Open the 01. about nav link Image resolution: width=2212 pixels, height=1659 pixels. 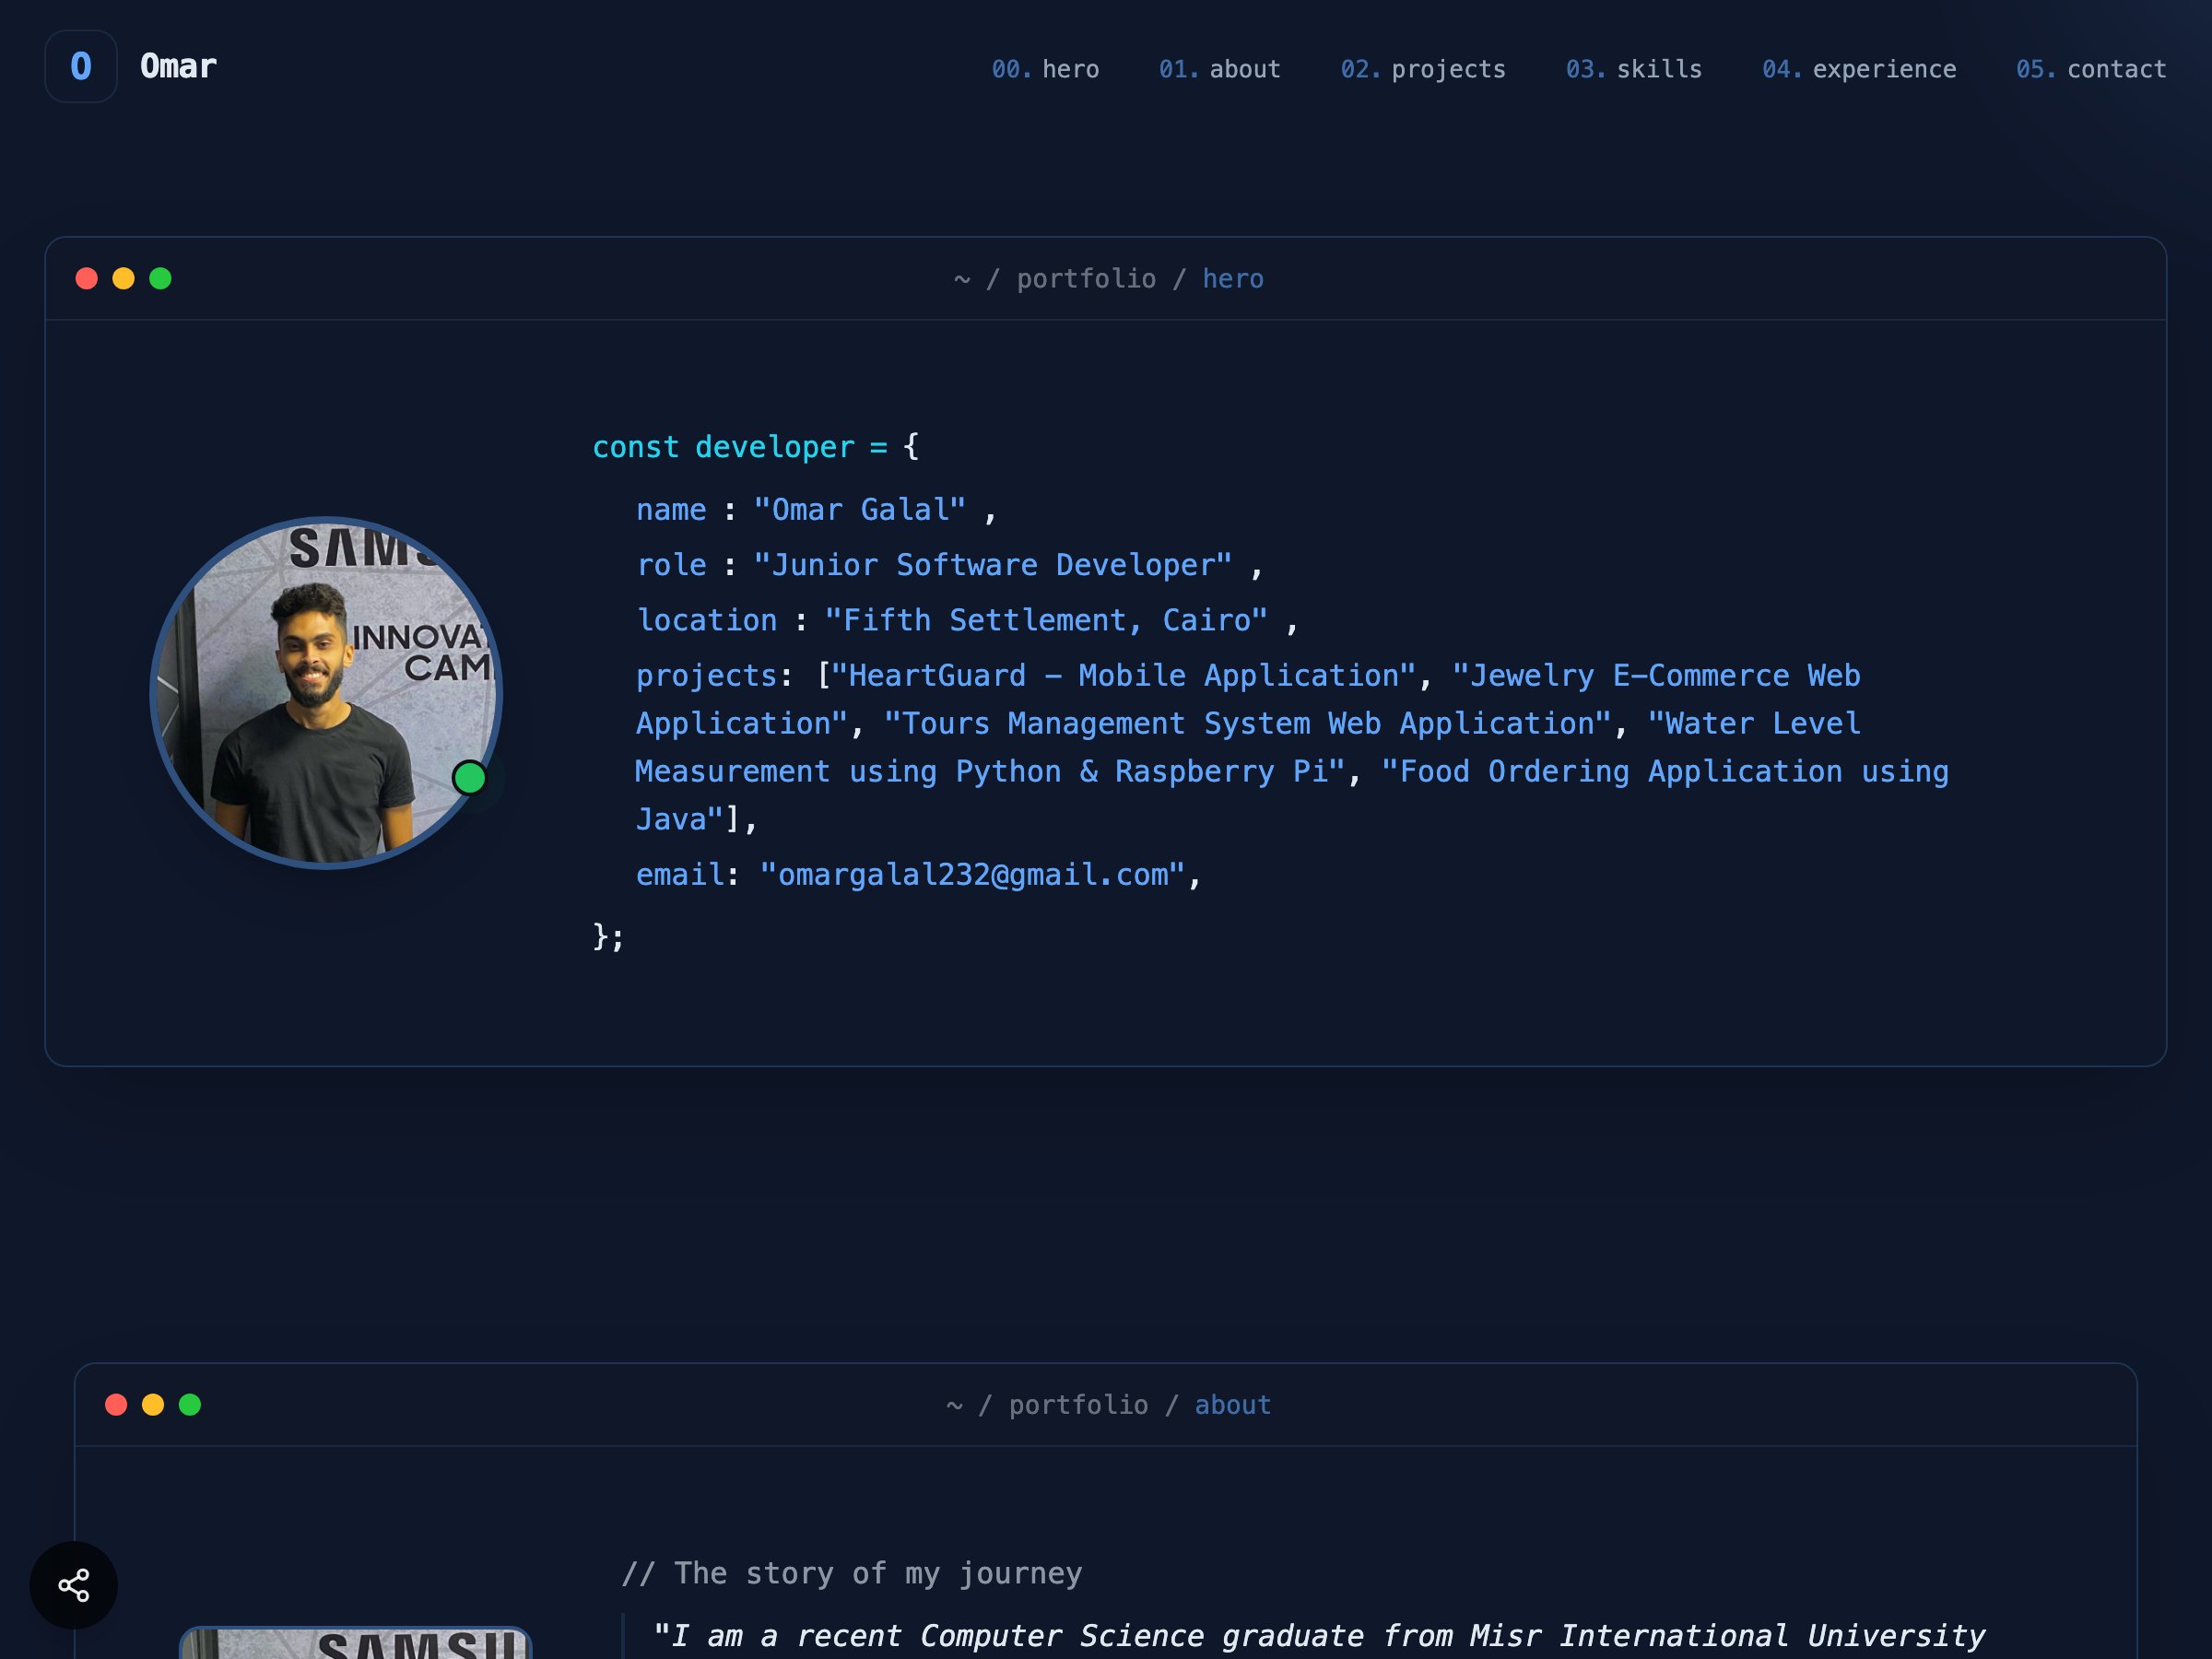click(x=1219, y=69)
